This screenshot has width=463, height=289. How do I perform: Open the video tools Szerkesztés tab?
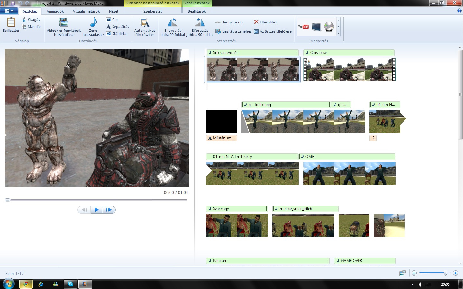[153, 11]
